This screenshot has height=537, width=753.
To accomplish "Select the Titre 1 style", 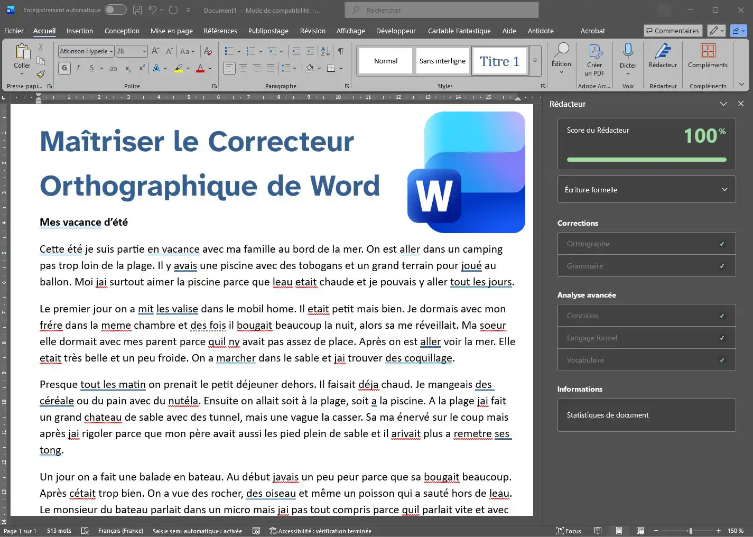I will [499, 60].
